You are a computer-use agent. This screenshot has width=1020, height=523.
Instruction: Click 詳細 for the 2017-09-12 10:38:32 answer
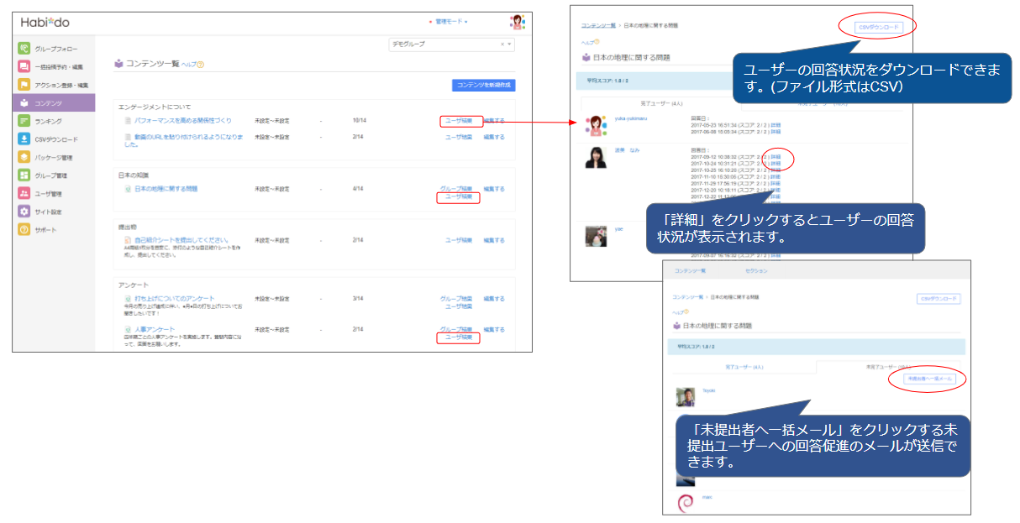tap(776, 157)
